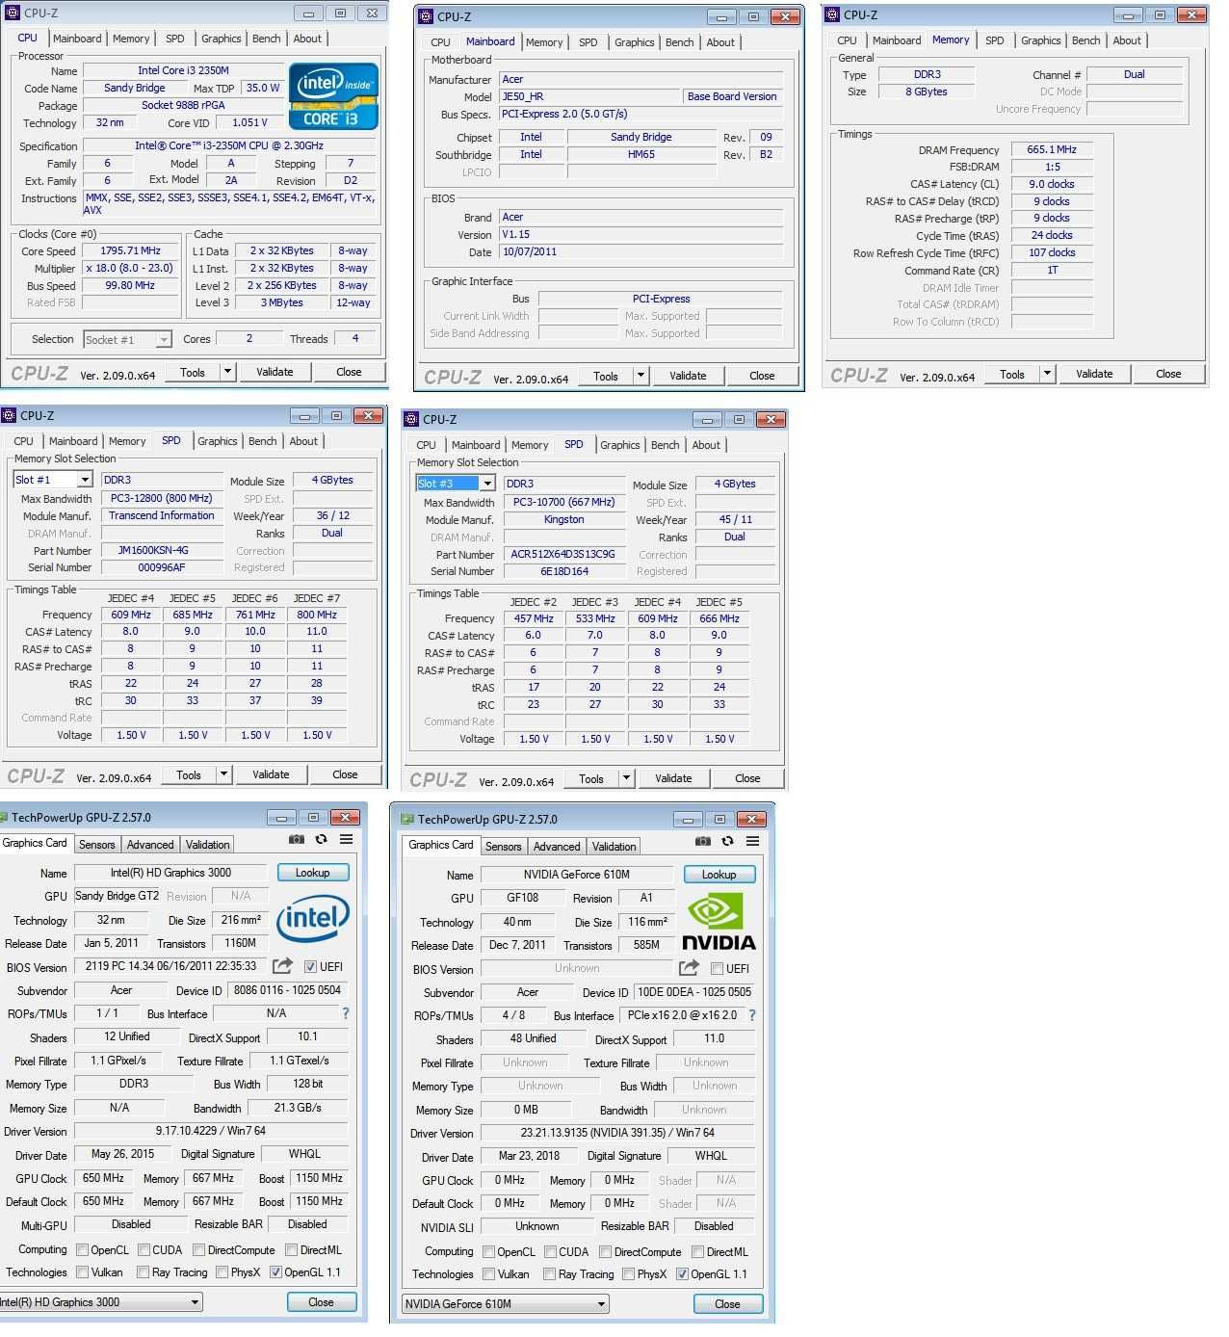
Task: Toggle the DirectCompute checkbox in the Intel HD Graphics window
Action: coord(198,1250)
